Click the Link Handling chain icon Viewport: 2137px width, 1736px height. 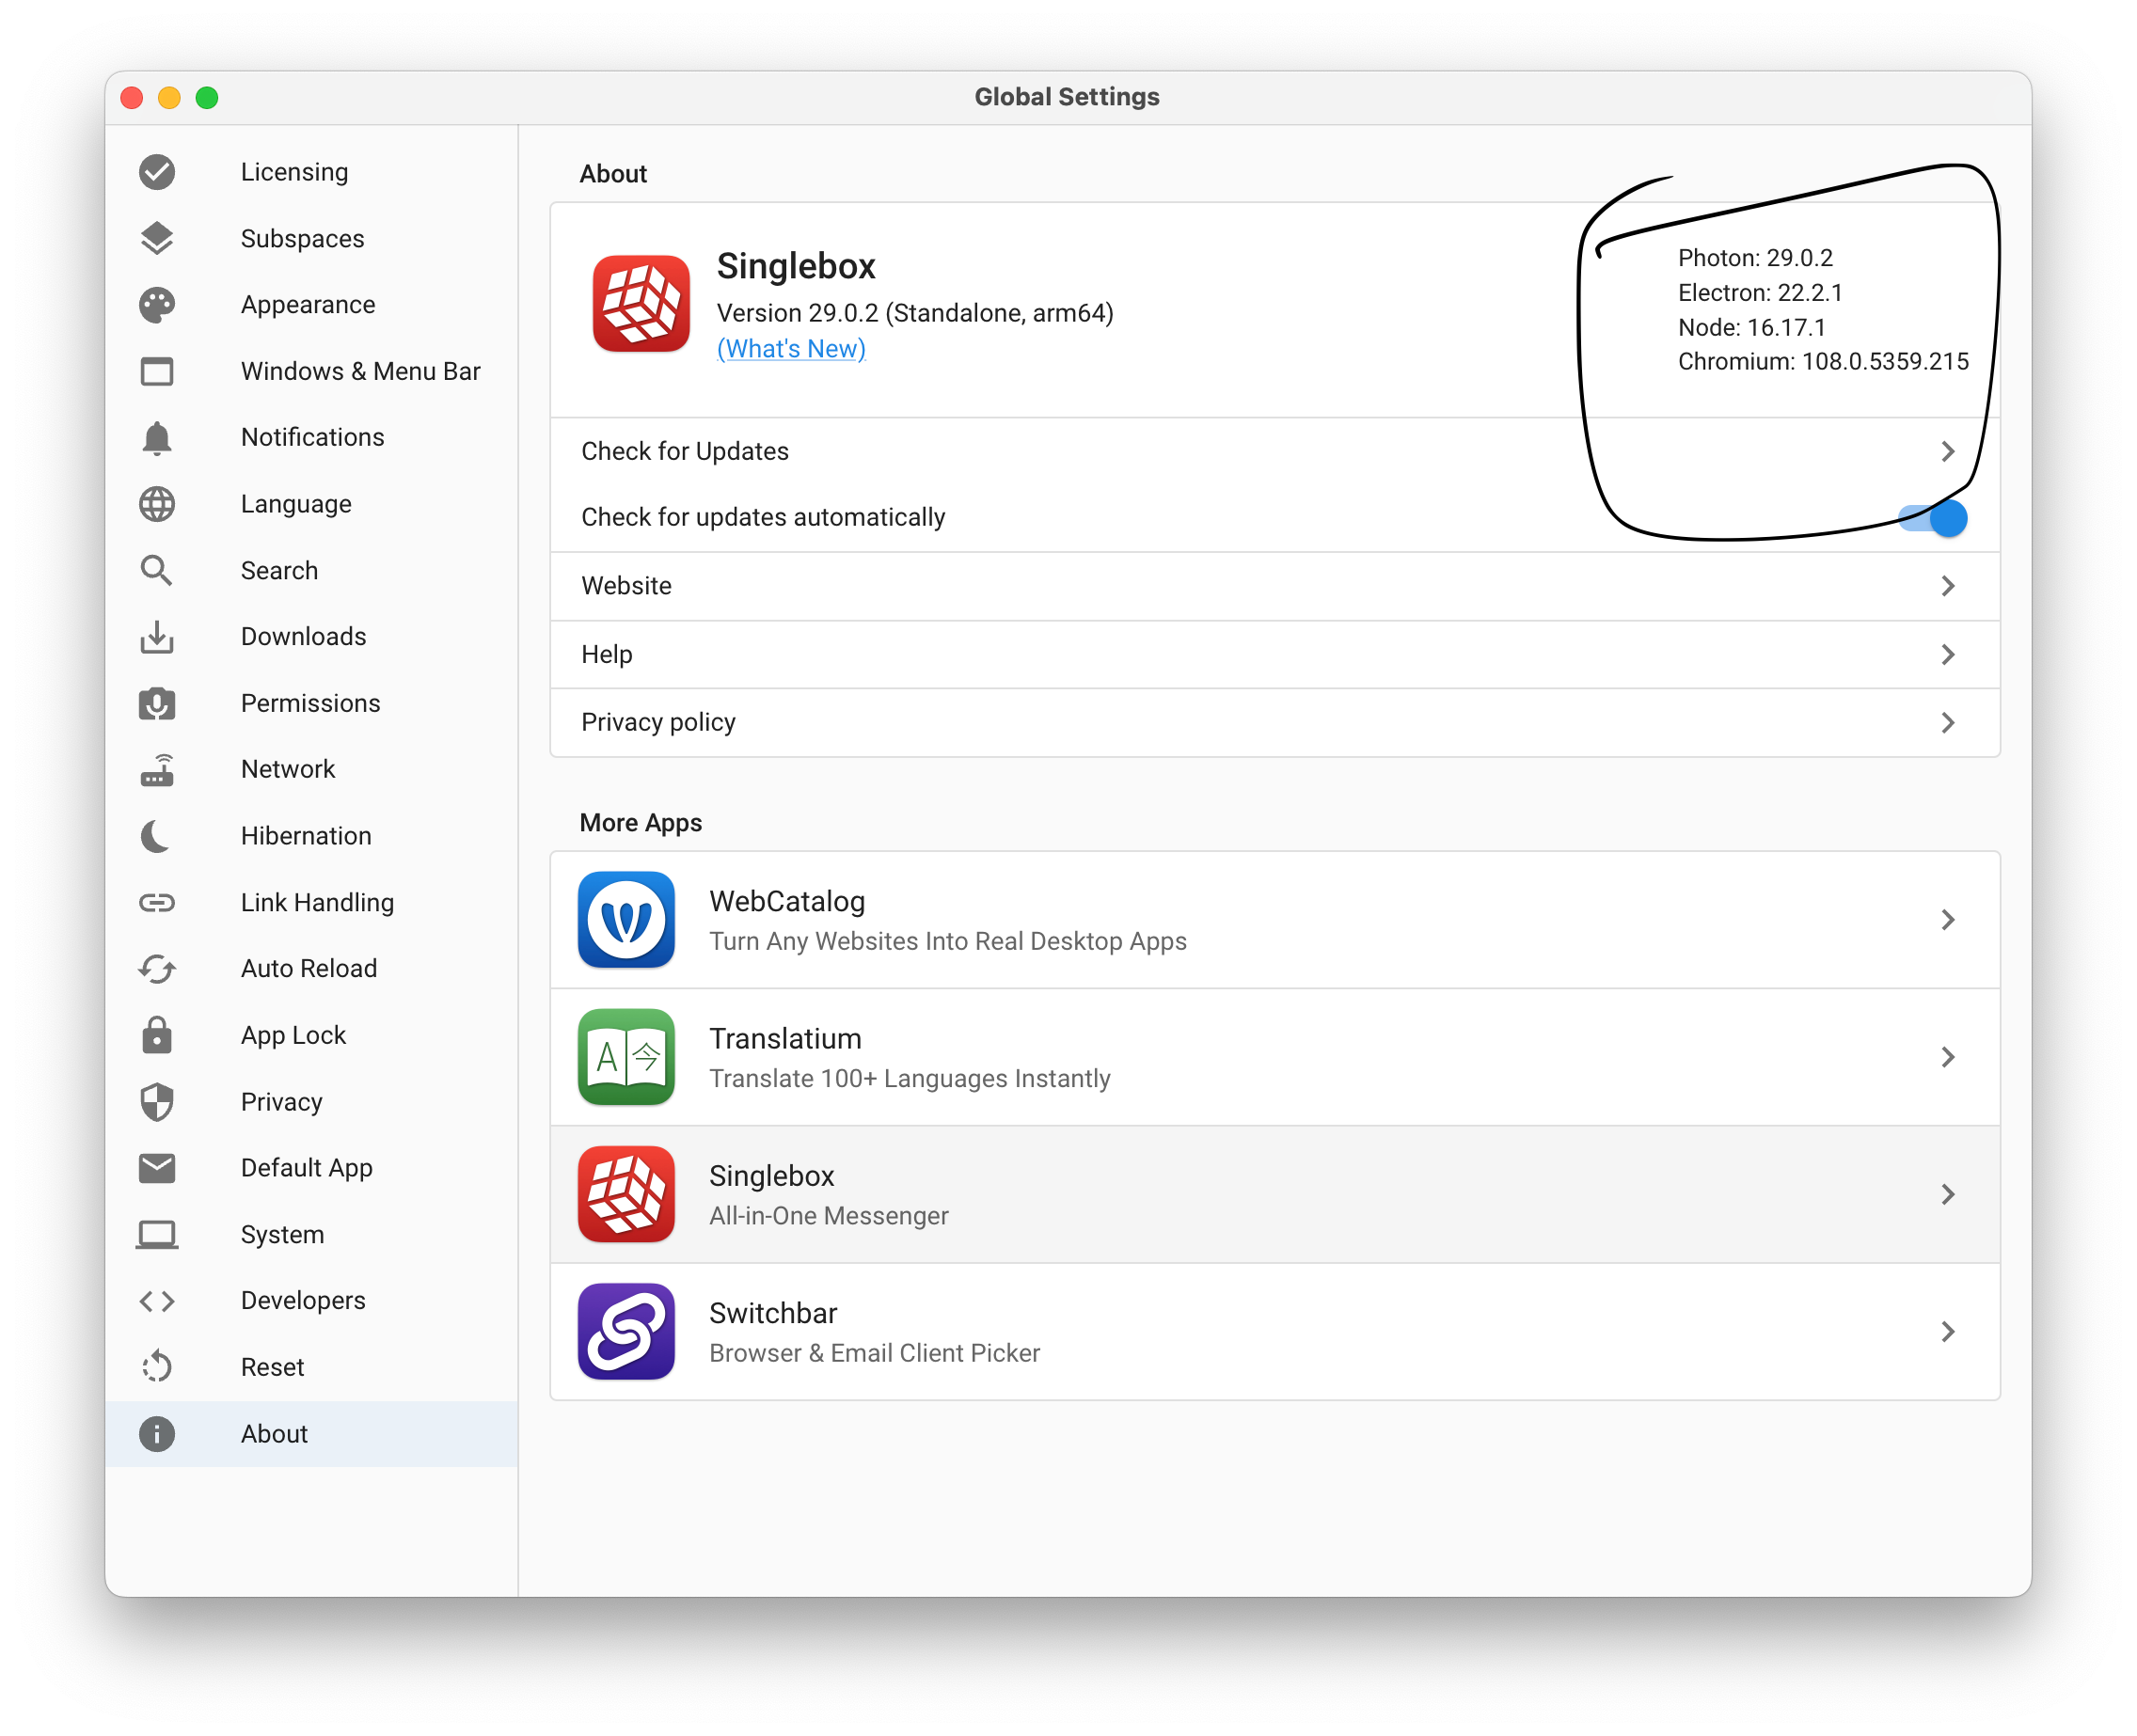click(157, 903)
